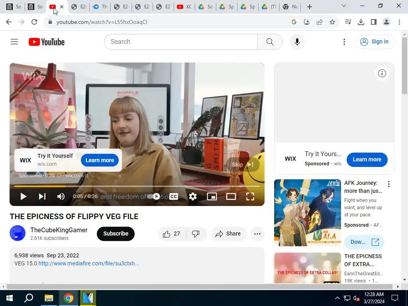
Task: Open the tab search dropdown arrow
Action: 344,6
